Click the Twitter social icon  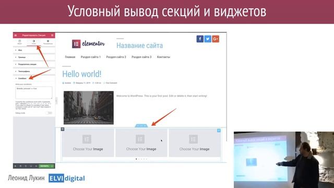[208, 39]
